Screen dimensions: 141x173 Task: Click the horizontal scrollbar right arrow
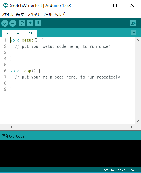pyautogui.click(x=132, y=127)
